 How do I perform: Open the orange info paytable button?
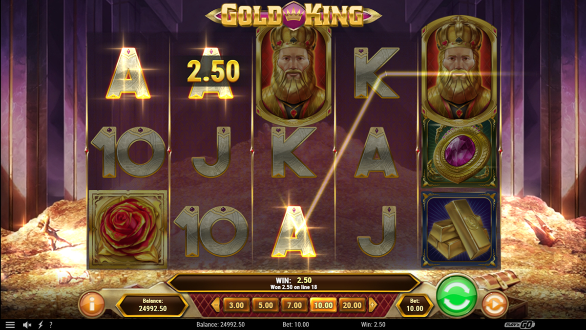click(x=92, y=304)
